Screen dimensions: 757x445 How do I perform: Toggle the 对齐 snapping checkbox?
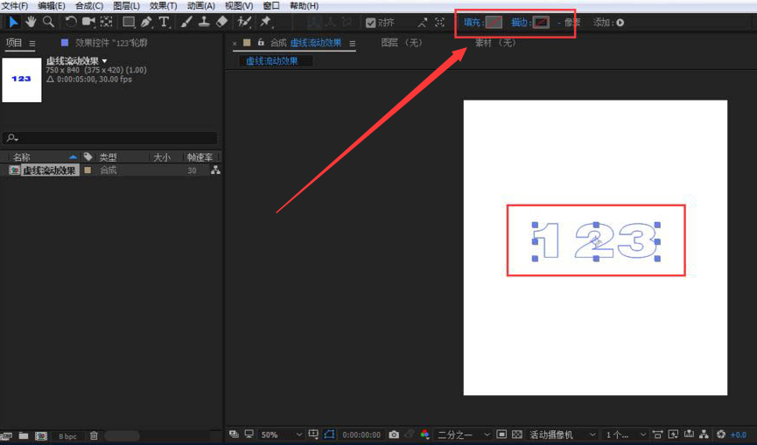point(371,23)
